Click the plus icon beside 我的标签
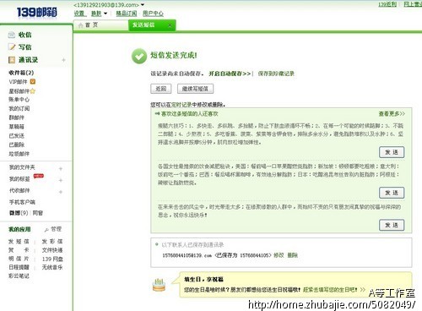 61,180
